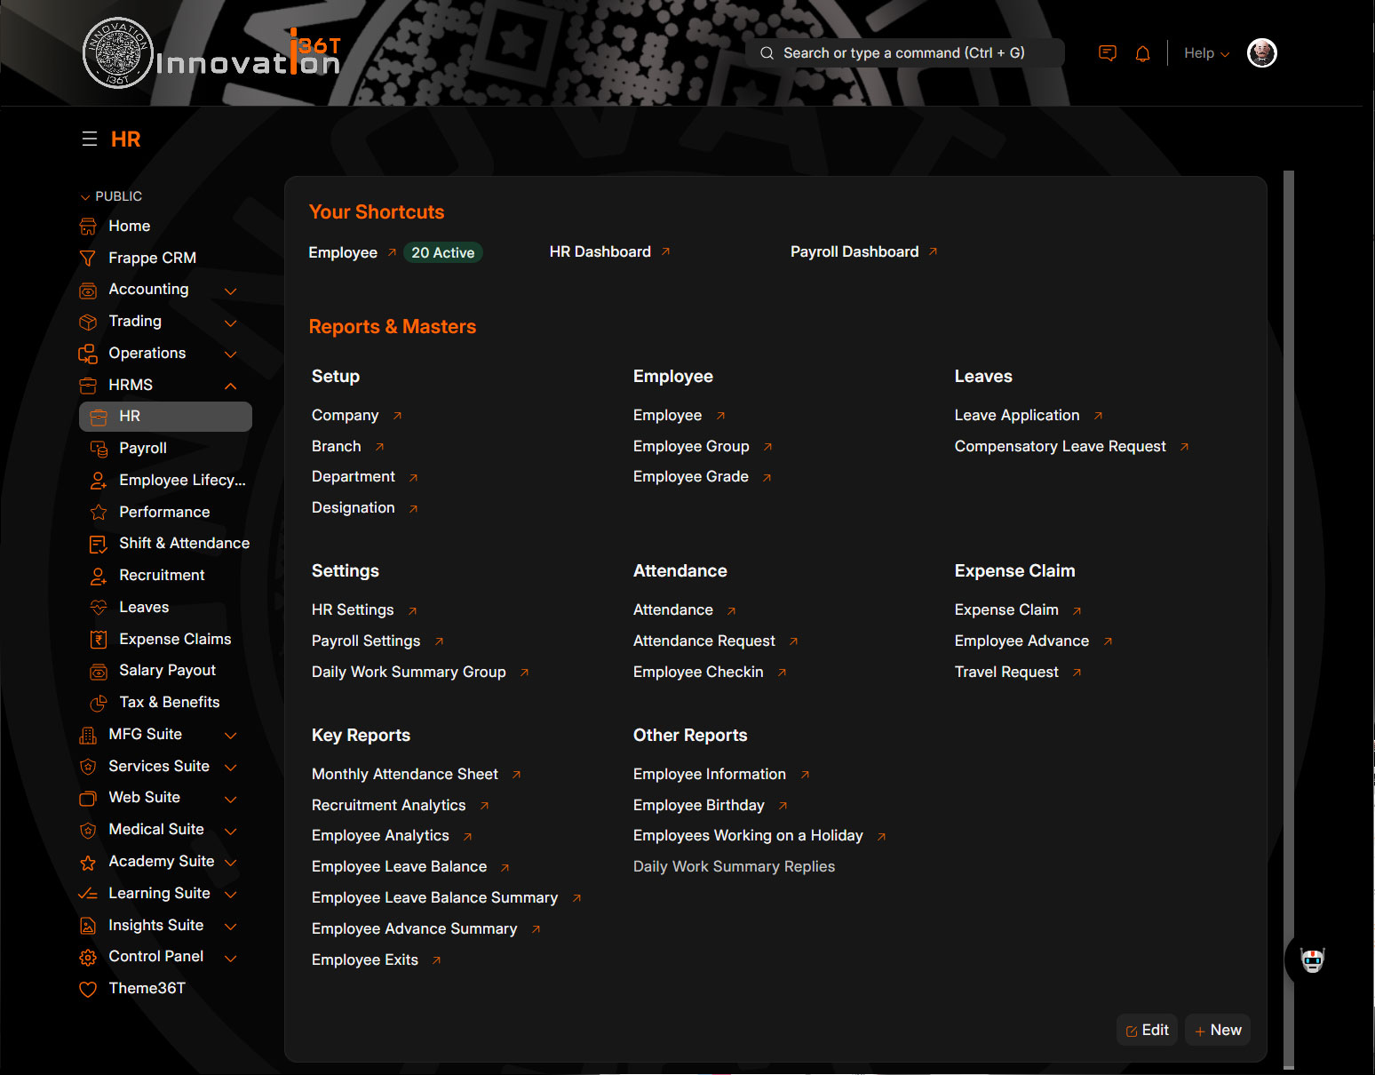Open the Help dropdown menu
This screenshot has width=1375, height=1075.
pyautogui.click(x=1205, y=53)
